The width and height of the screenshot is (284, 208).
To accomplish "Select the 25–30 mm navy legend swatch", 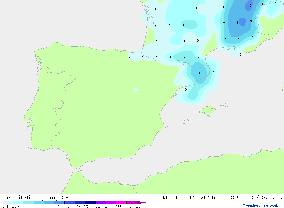I will [90, 202].
